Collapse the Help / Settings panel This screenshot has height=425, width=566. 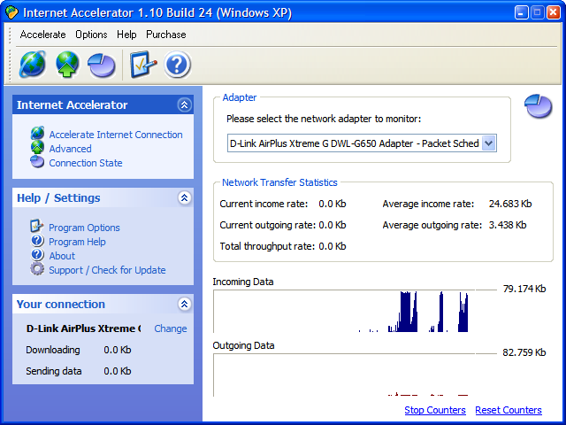[x=185, y=197]
